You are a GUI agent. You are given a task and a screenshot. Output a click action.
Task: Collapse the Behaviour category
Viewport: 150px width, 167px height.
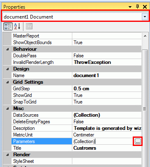click(x=7, y=49)
